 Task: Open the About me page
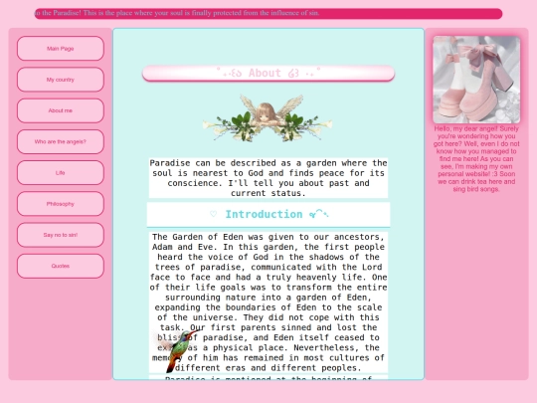point(61,110)
